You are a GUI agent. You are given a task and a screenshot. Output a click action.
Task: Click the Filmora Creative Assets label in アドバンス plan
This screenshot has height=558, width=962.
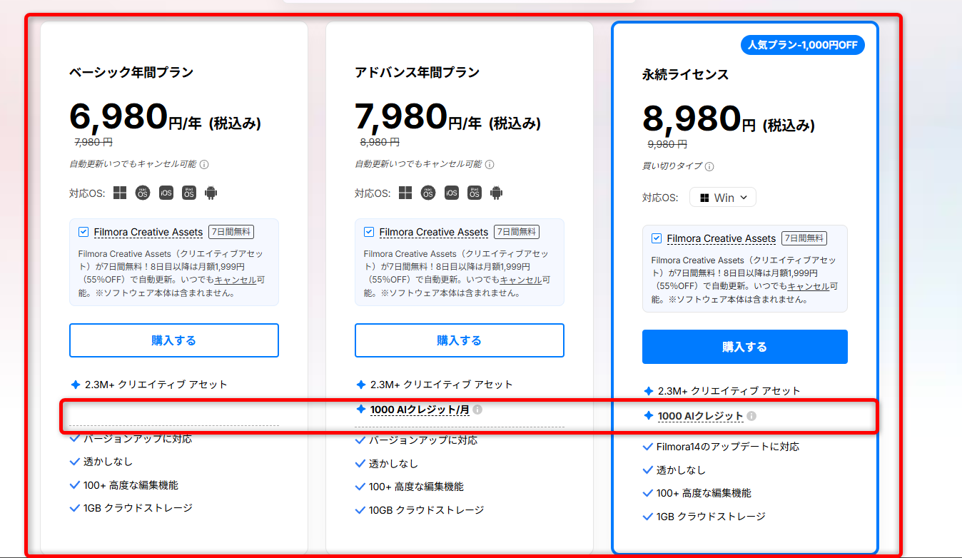tap(433, 232)
